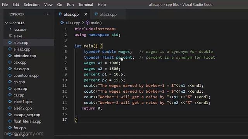This screenshot has height=139, width=248.
Task: Click 'percent p1 = 10.5;' line
Action: [104, 75]
